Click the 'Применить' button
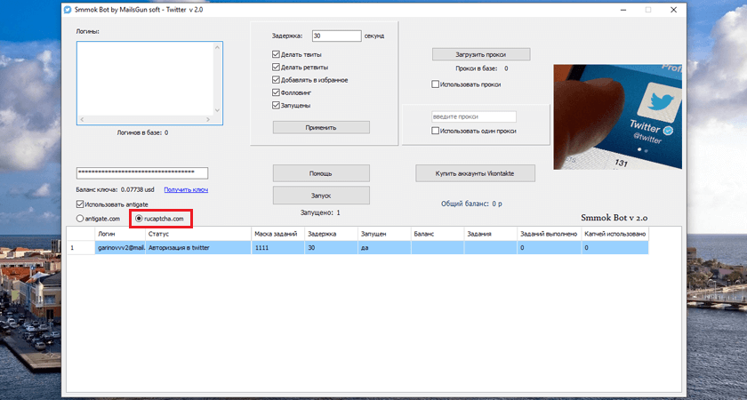Image resolution: width=747 pixels, height=400 pixels. [x=321, y=127]
